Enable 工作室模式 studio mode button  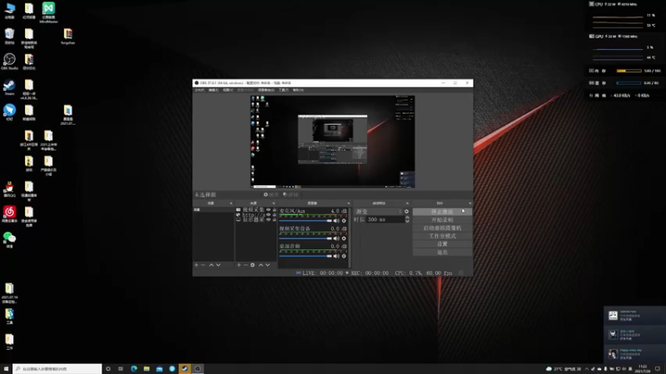442,236
